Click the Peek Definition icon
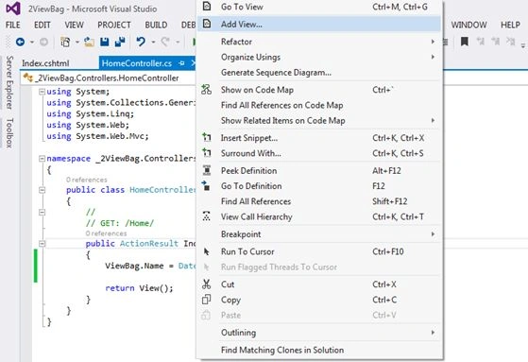528x362 pixels. 207,170
